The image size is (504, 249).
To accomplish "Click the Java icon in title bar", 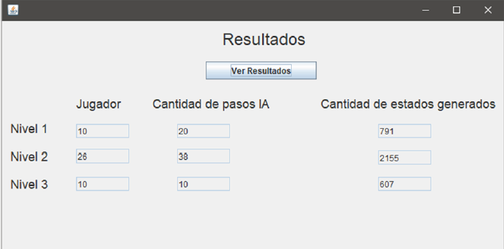I will pyautogui.click(x=13, y=10).
